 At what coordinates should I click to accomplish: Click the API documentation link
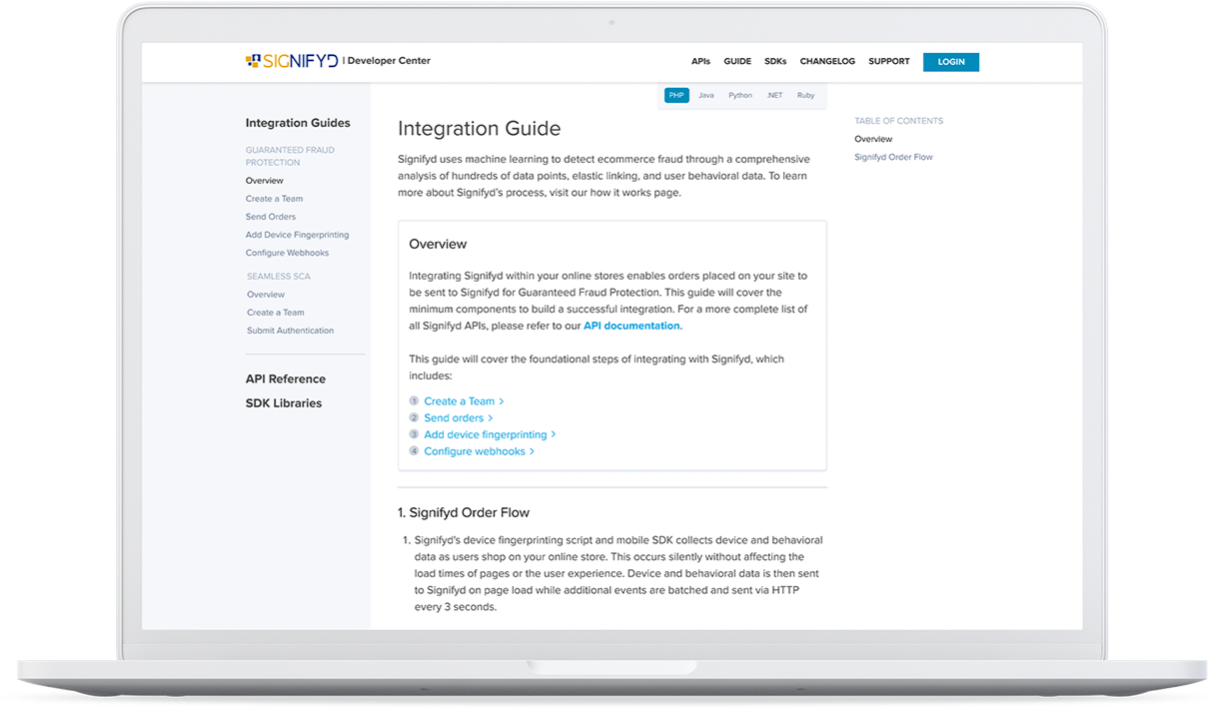pyautogui.click(x=631, y=326)
